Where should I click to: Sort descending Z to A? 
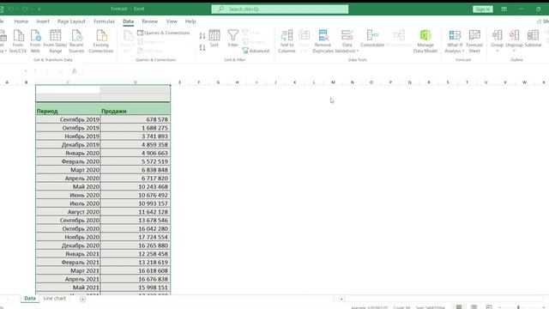(x=202, y=47)
